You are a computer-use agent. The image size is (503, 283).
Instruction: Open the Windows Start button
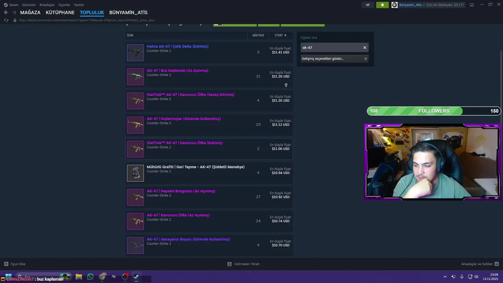pos(8,277)
